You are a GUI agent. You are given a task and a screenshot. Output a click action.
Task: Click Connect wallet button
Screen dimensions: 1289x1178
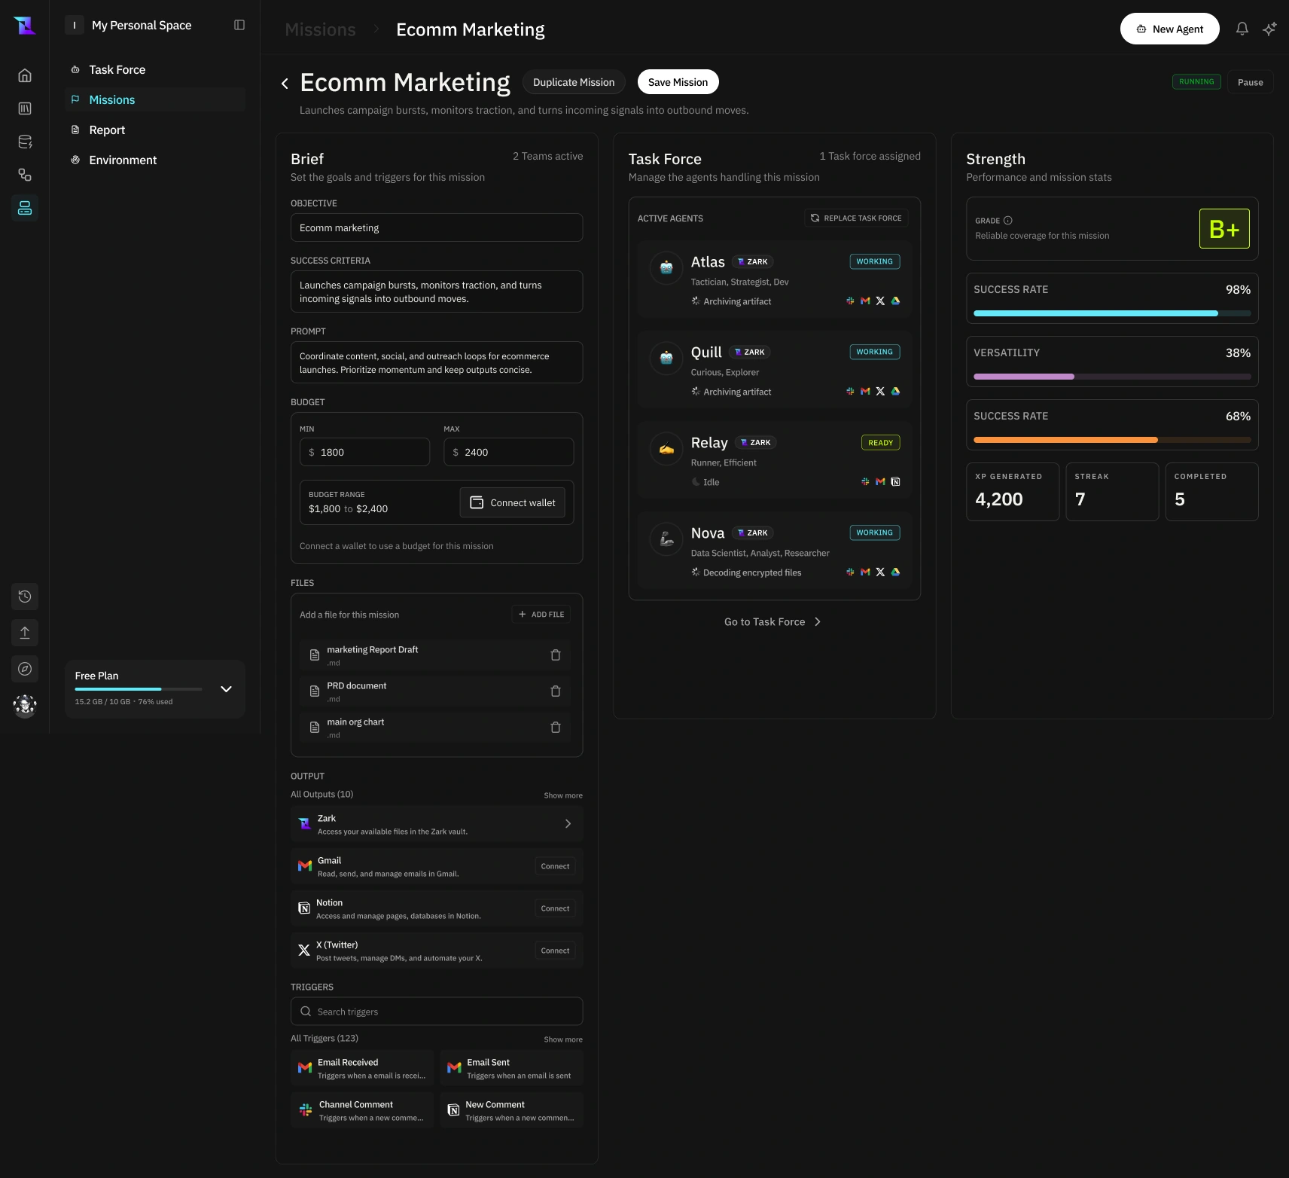click(512, 502)
